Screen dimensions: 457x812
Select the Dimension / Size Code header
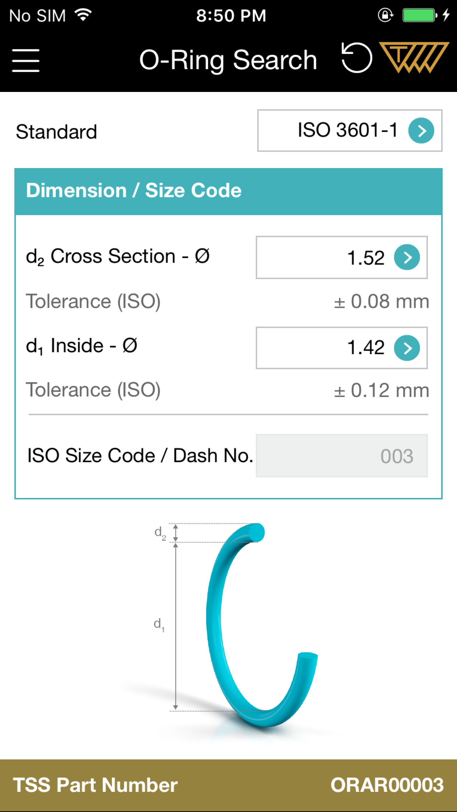(x=134, y=190)
